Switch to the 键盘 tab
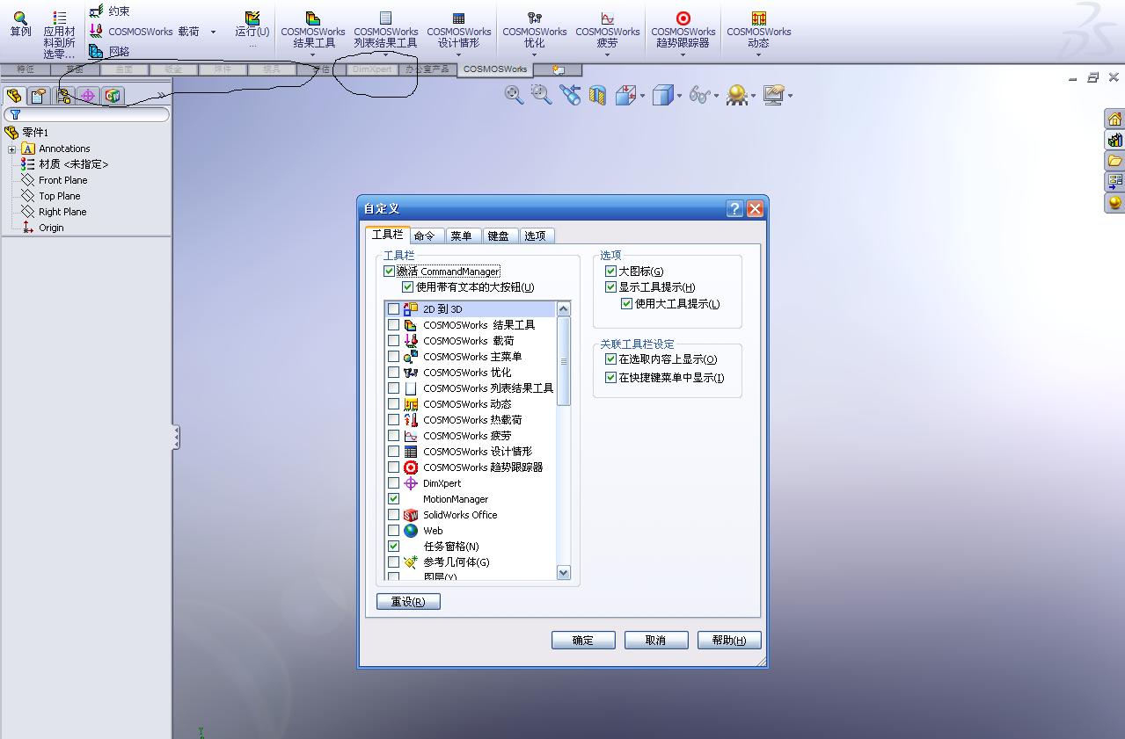 (499, 235)
